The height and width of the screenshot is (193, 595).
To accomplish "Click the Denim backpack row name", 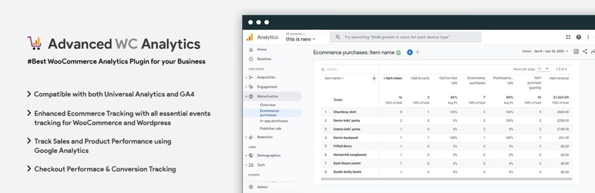I will coord(346,137).
